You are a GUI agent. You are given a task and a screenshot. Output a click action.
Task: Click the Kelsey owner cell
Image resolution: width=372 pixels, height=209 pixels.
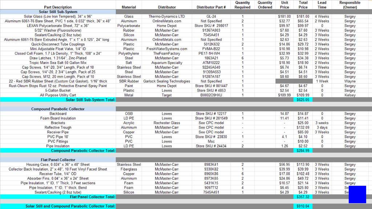[x=350, y=95]
